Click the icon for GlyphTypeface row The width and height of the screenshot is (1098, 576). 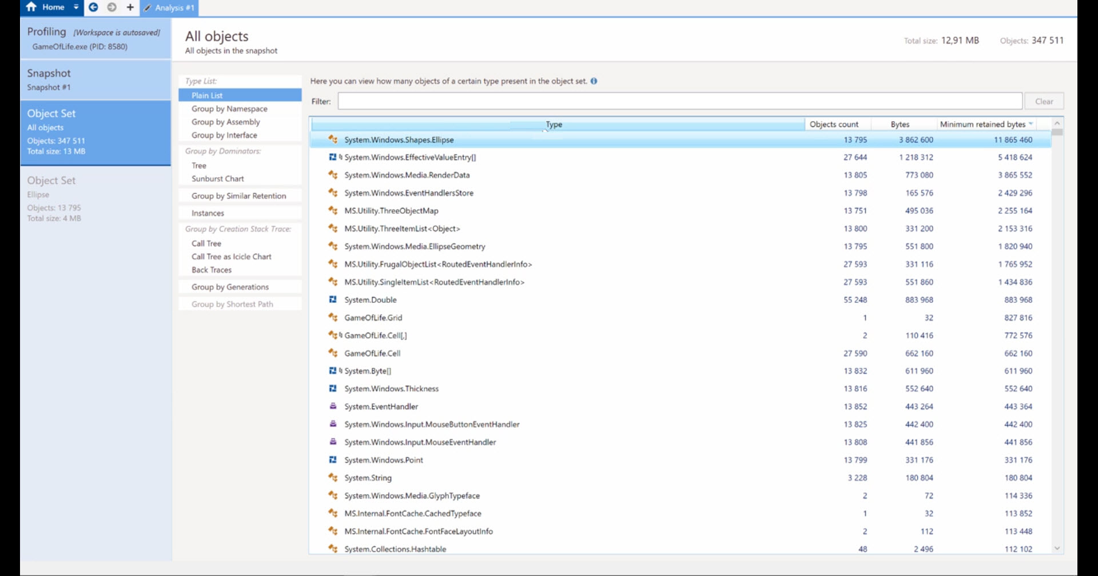[333, 495]
